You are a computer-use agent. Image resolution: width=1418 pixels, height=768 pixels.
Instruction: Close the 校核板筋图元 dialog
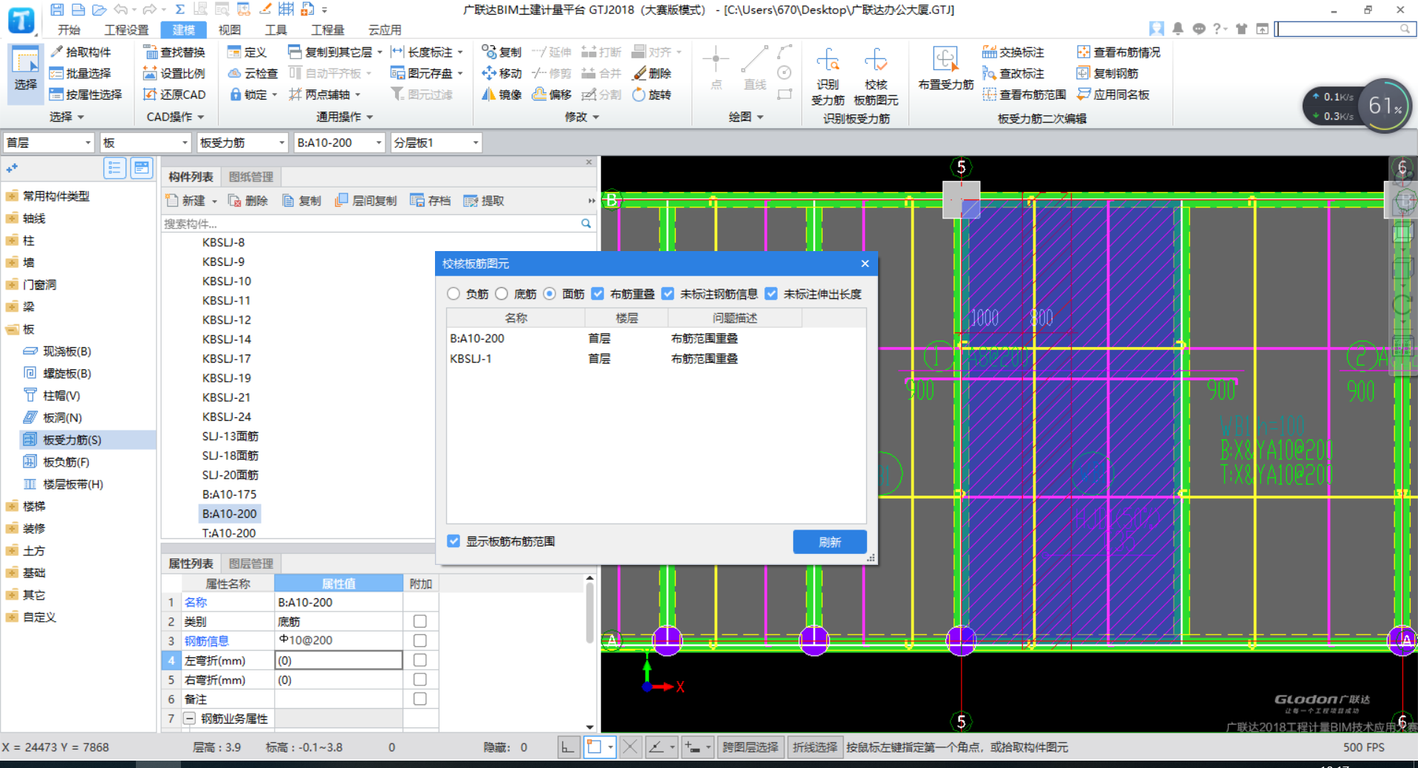(865, 264)
